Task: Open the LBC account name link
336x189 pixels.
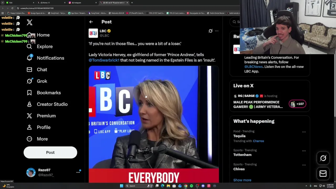Action: tap(103, 31)
